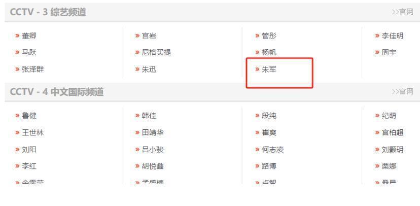Click the 朱军 link in the red box
420x206 pixels.
click(x=269, y=70)
